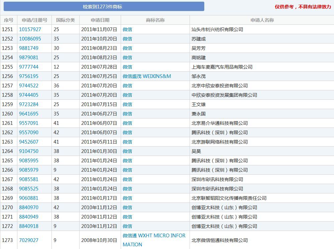Click the 检索到1273件商标 result bar

pyautogui.click(x=104, y=7)
